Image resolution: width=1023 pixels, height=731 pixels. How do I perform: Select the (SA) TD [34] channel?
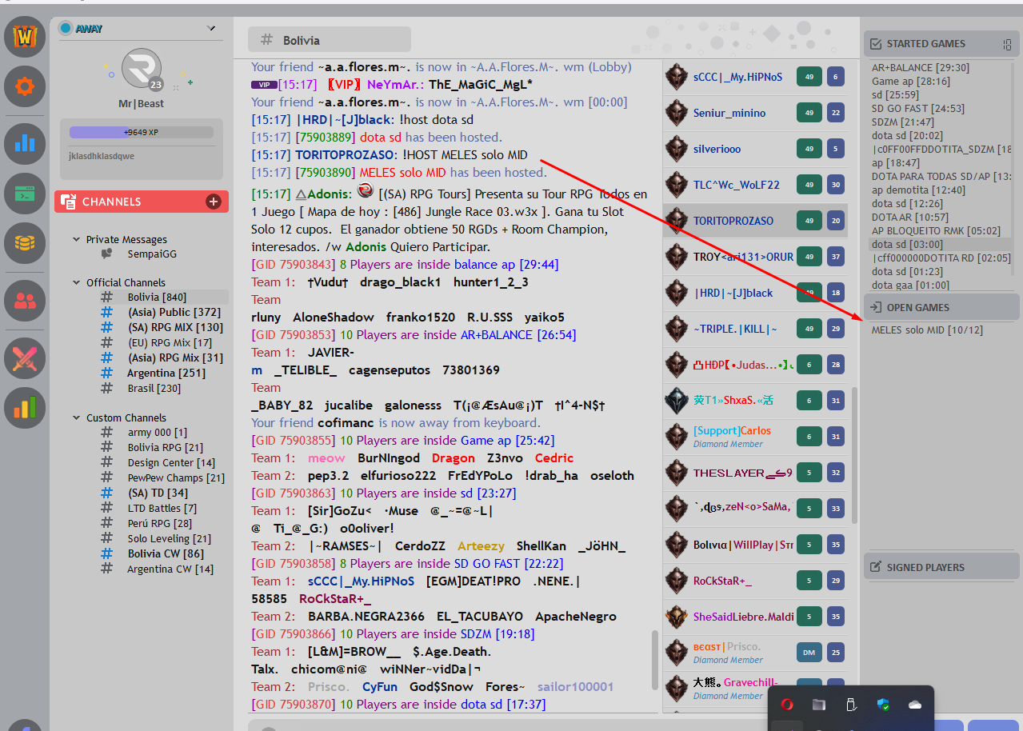click(158, 493)
